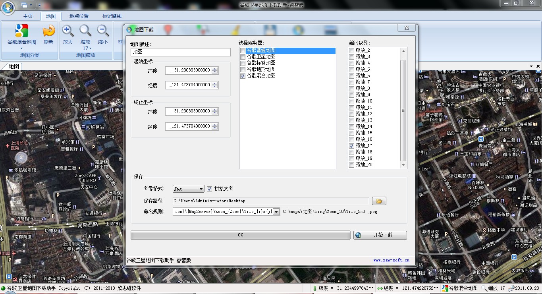
Task: Decrease 起始坐标 经度 with down arrow
Action: pos(215,87)
